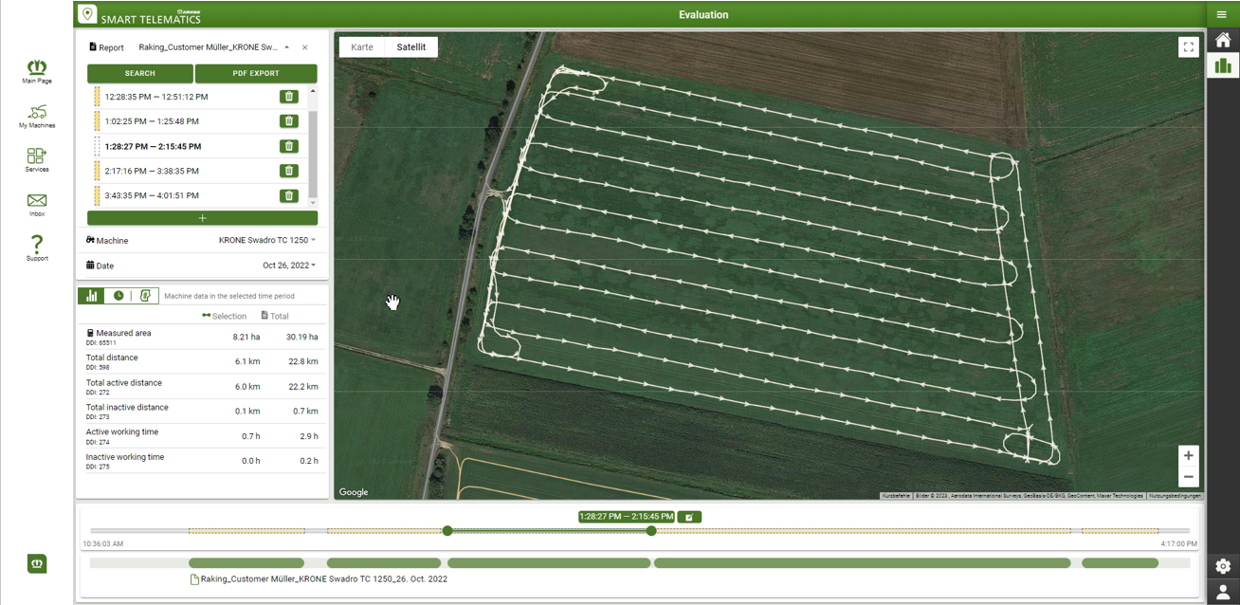Click the home icon in right sidebar

point(1223,40)
